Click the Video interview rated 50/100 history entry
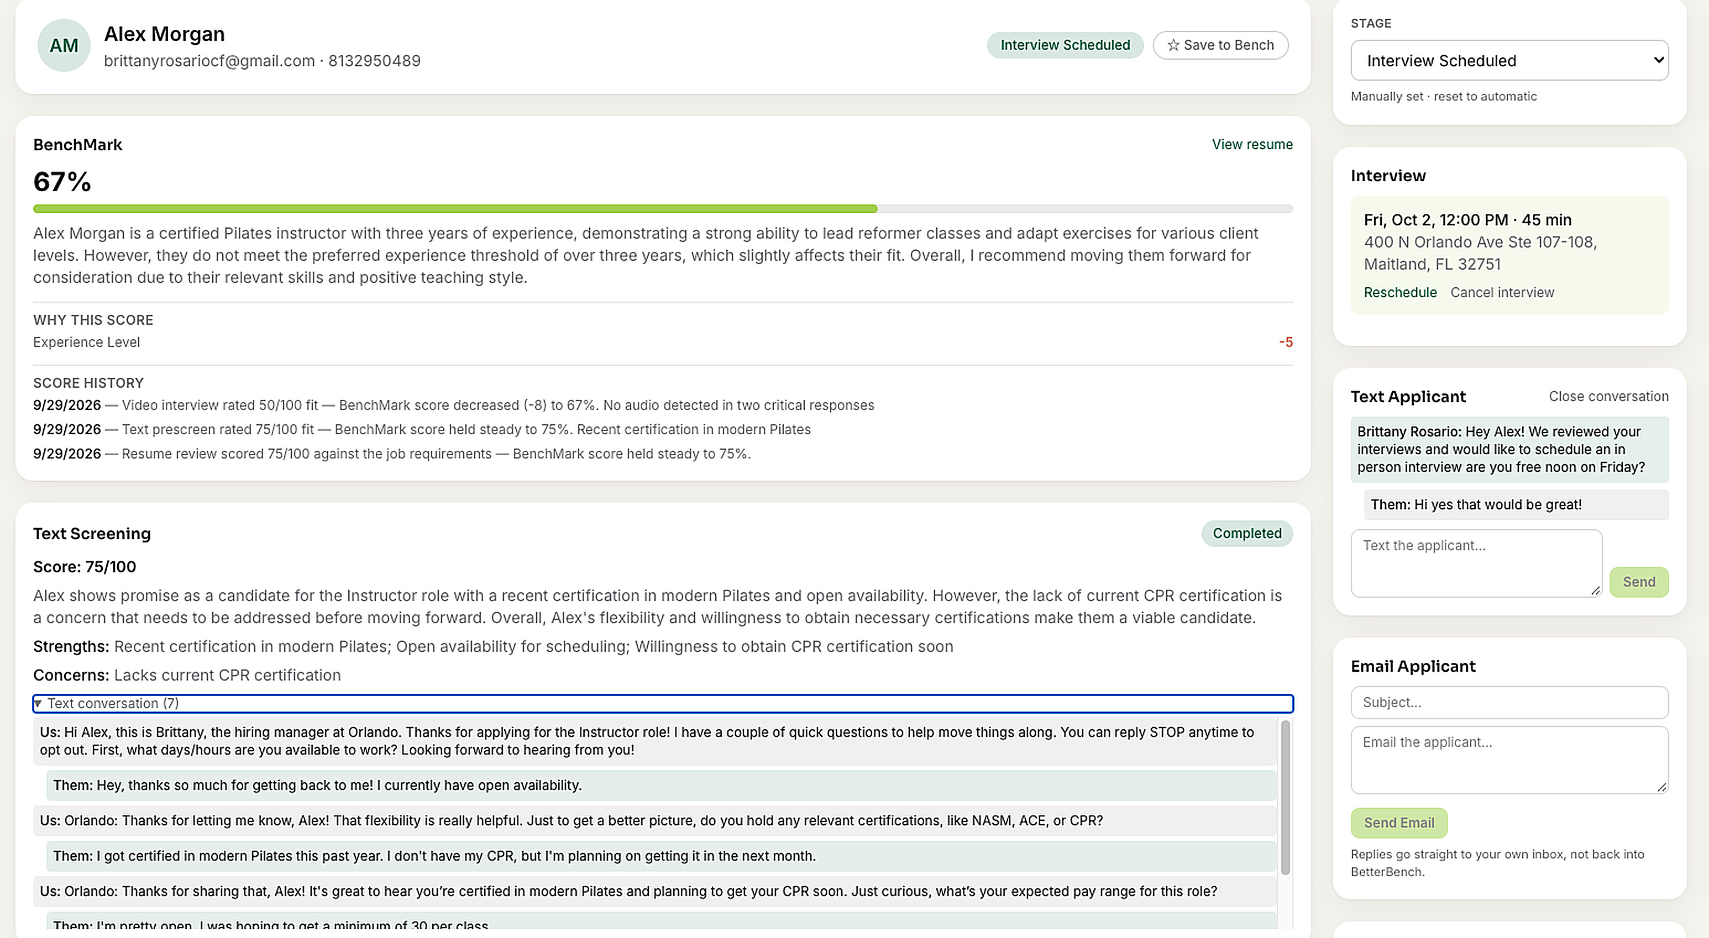Image resolution: width=1709 pixels, height=938 pixels. (454, 405)
